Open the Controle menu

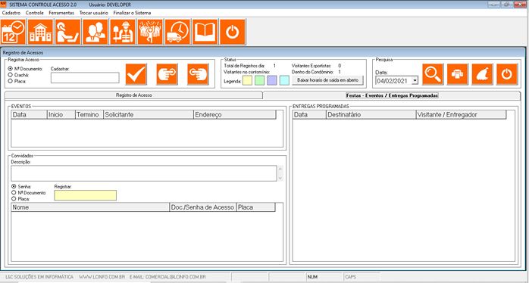click(35, 13)
